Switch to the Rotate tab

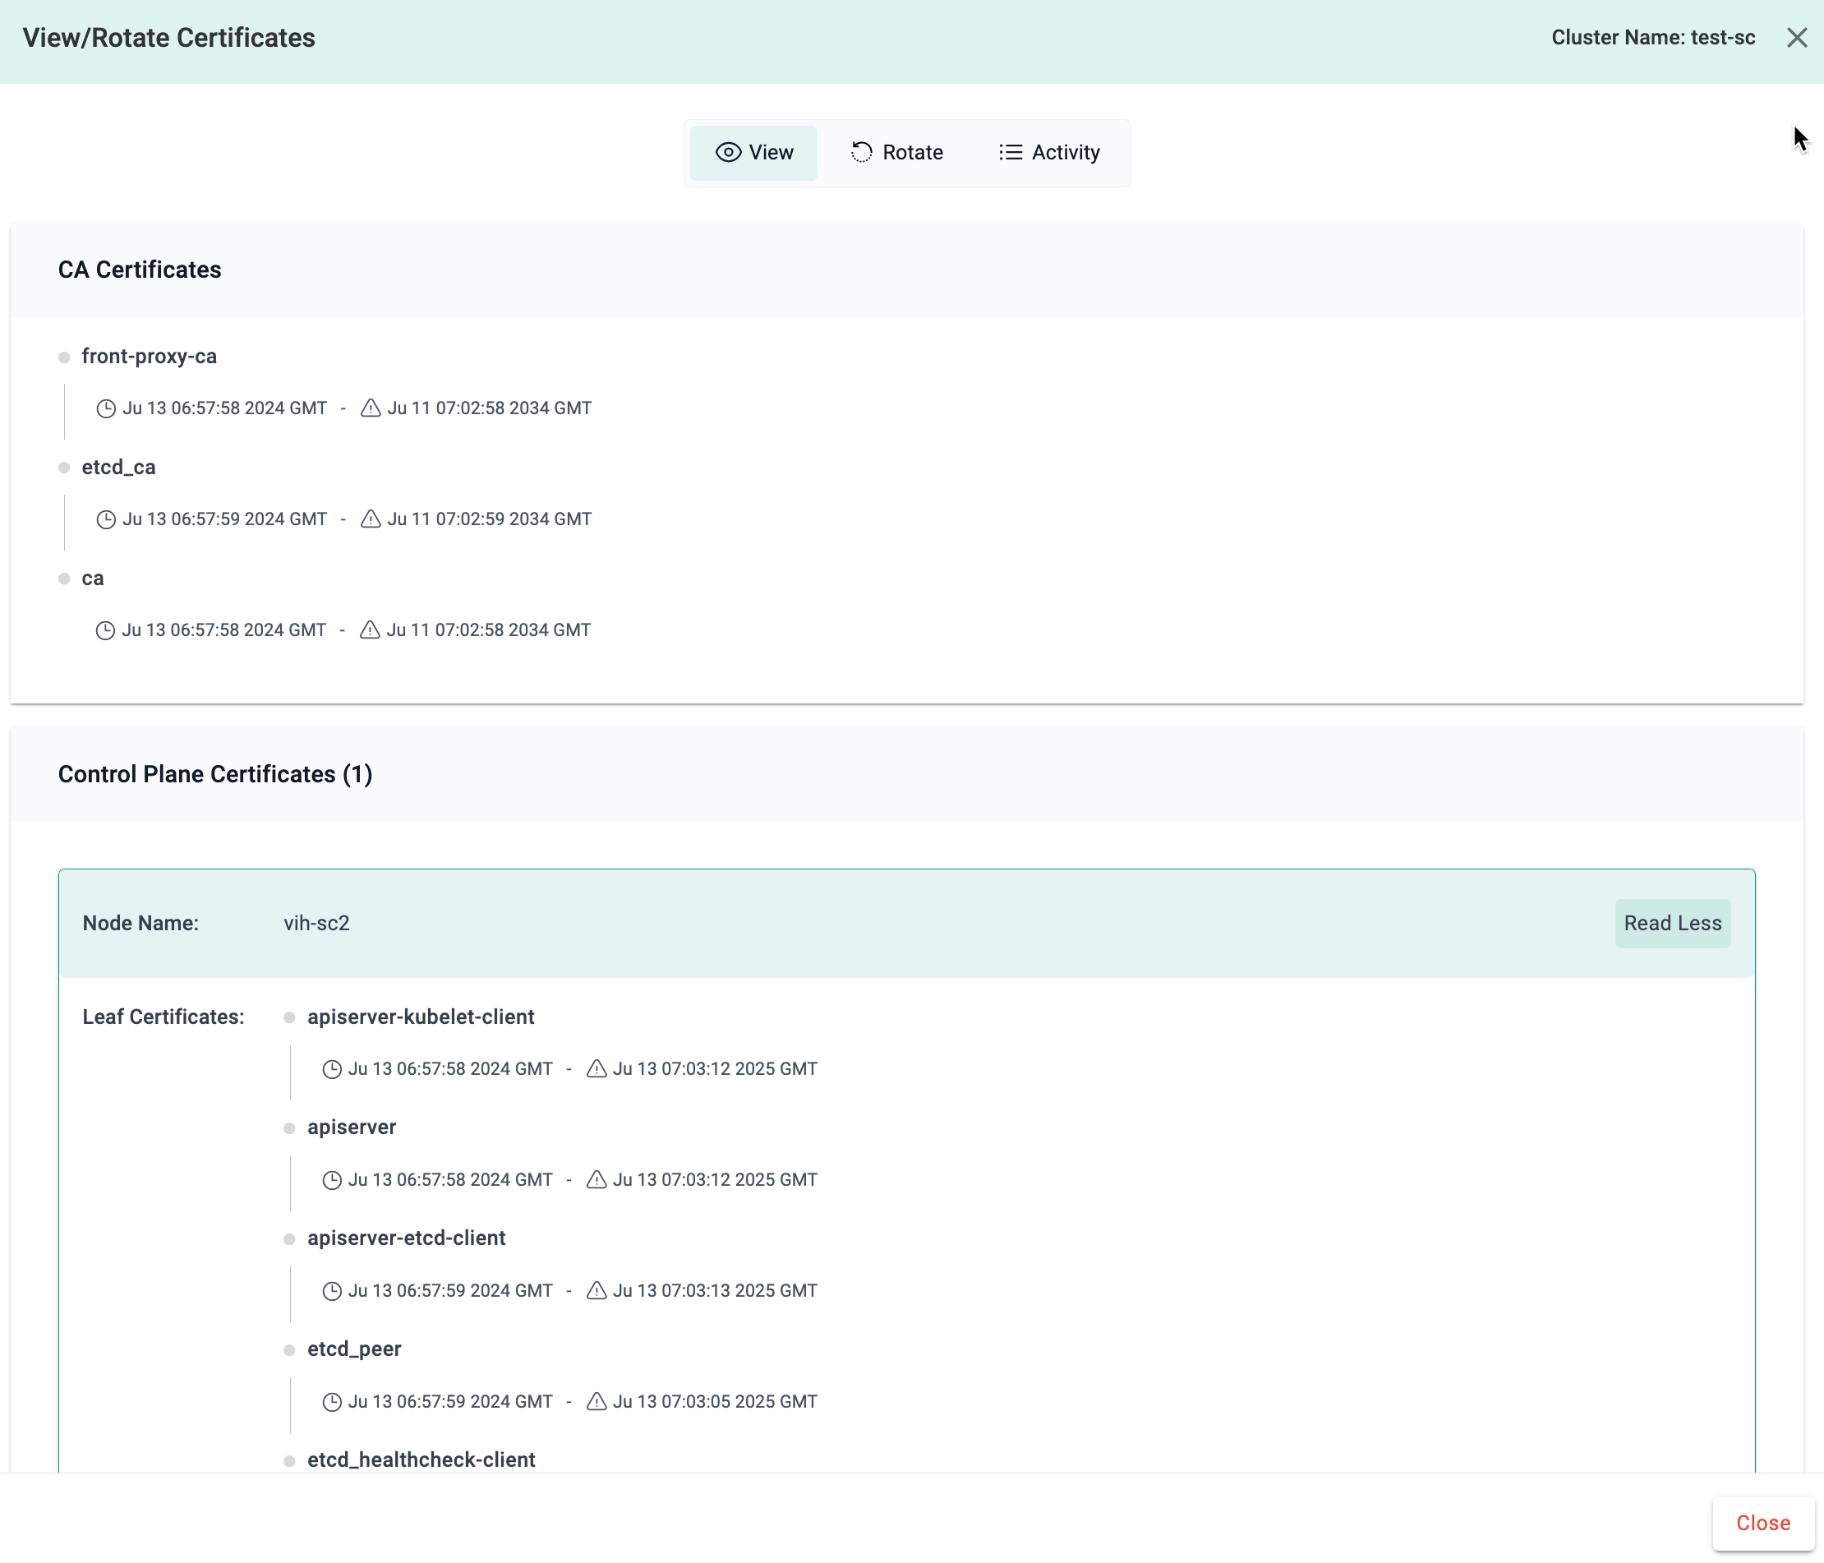[x=896, y=152]
